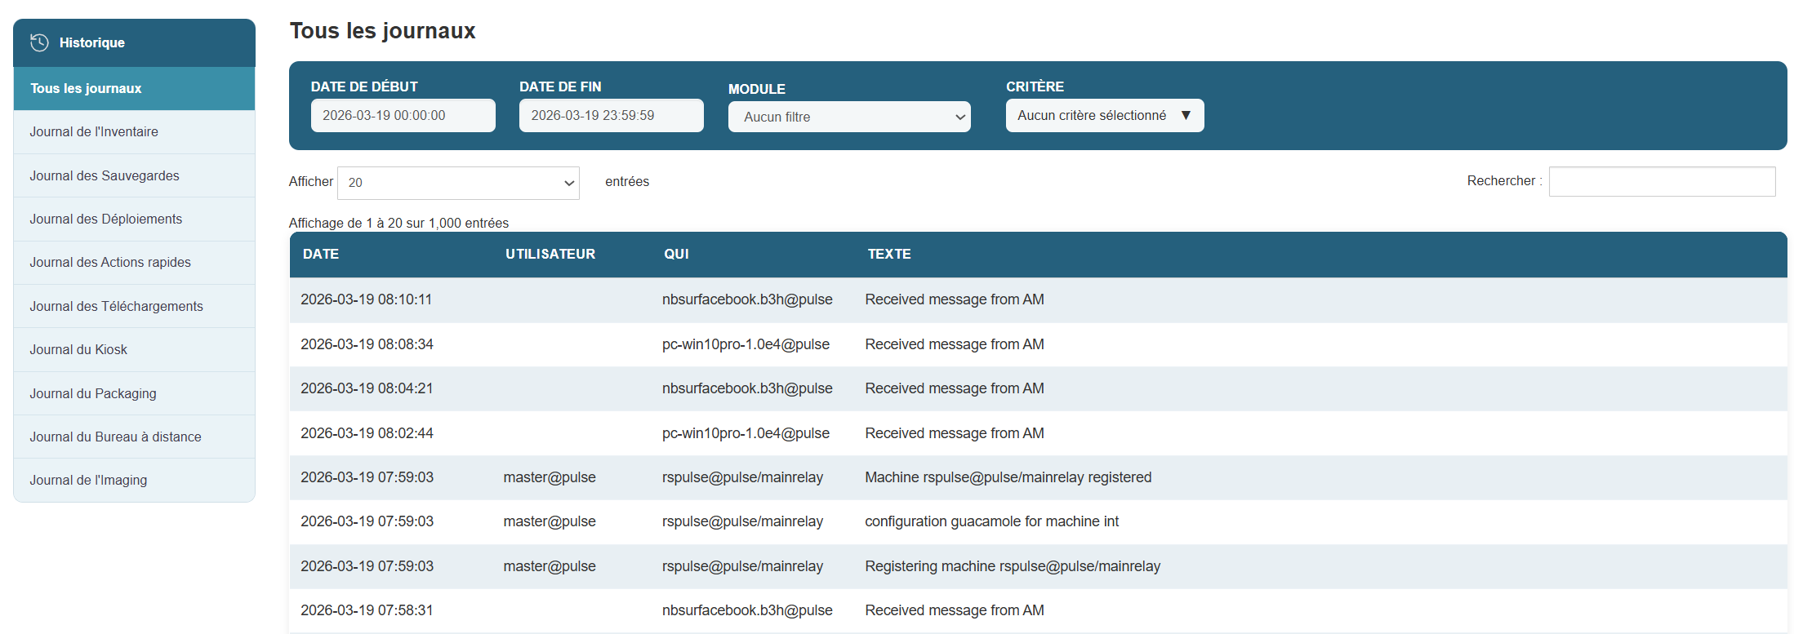Sort table by Date column header
Image resolution: width=1794 pixels, height=634 pixels.
(321, 255)
